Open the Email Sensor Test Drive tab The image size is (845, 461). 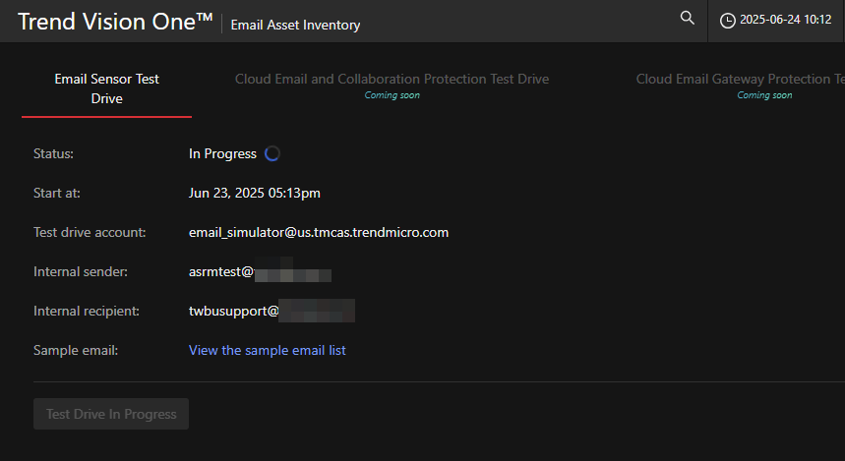106,88
